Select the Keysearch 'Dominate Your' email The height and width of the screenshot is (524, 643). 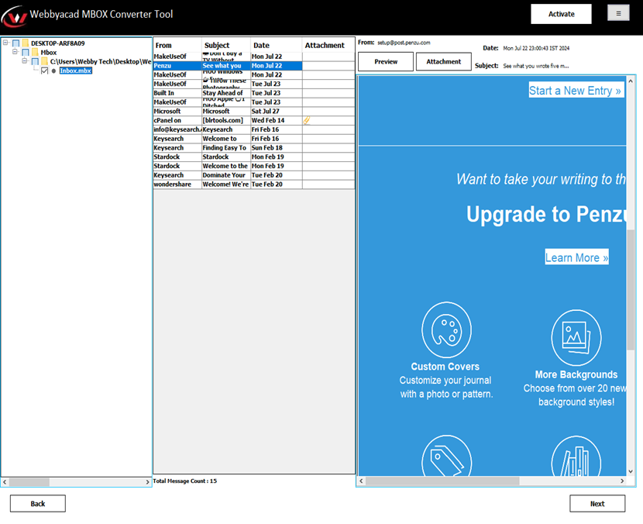(254, 175)
